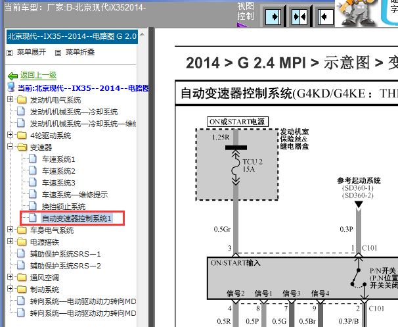Click the 返回上一级 link
The width and height of the screenshot is (398, 327).
(38, 75)
